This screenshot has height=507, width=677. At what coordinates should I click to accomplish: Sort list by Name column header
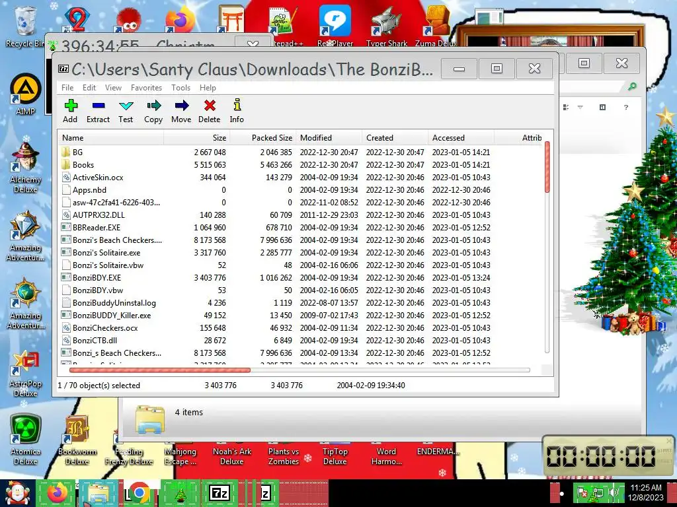111,138
